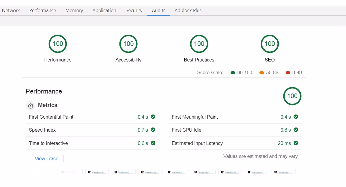
Task: Click the 0.4 s First Meaningful Paint value
Action: [285, 117]
